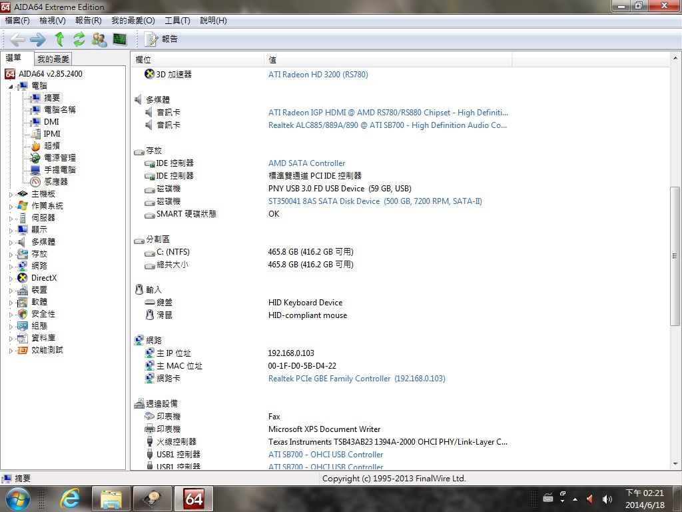Open the AMD SATA Controller link

click(x=306, y=163)
